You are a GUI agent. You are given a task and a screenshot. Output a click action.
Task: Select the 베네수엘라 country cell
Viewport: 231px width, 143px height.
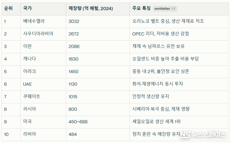pyautogui.click(x=34, y=21)
